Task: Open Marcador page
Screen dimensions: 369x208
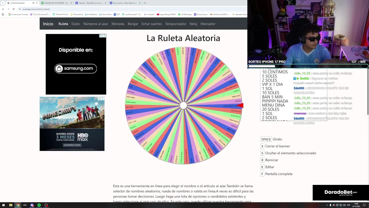Action: (208, 24)
